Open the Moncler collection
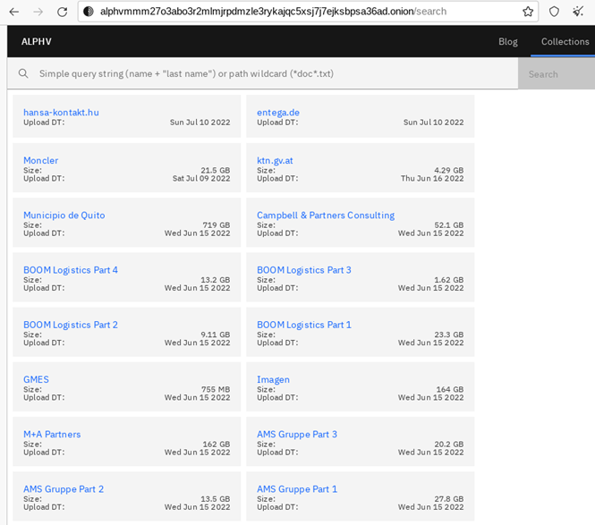Screen dimensions: 595x525 point(41,160)
